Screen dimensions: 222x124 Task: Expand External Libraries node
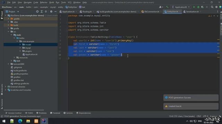(x=6, y=87)
